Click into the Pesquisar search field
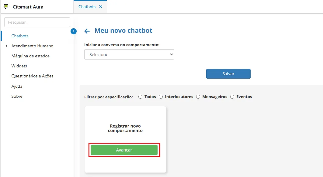This screenshot has width=323, height=177. (37, 22)
